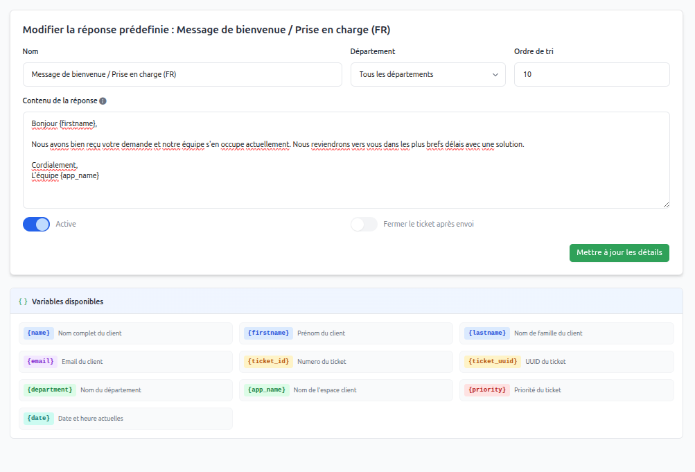Viewport: 695px width, 472px height.
Task: Click the {priority} variable badge
Action: [x=487, y=390]
